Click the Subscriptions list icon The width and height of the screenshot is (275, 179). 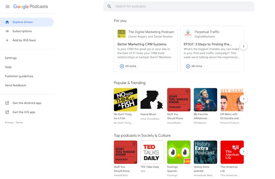coord(7,31)
